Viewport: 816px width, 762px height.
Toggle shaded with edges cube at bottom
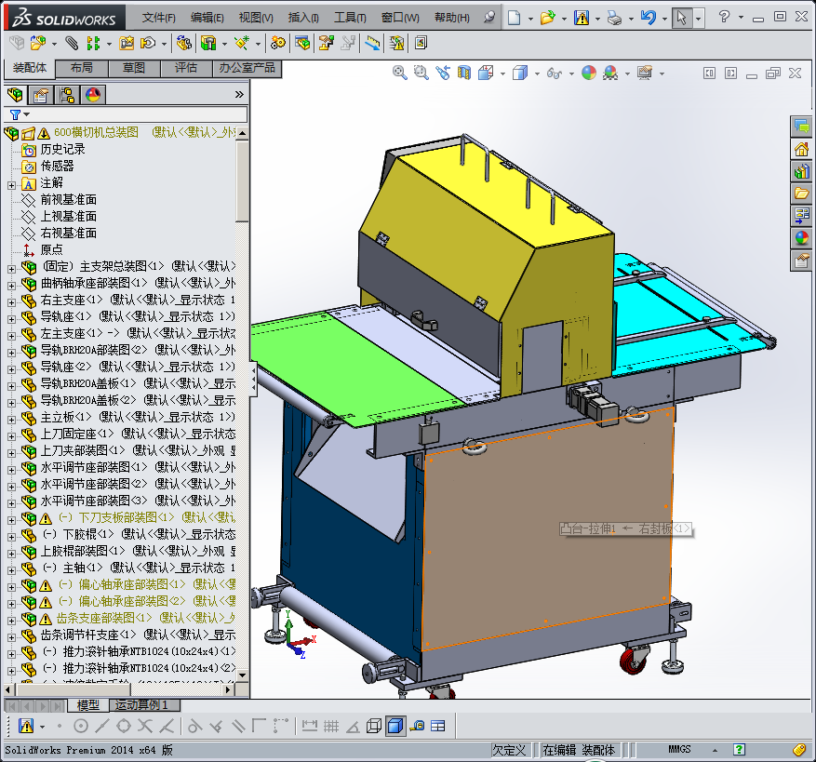tap(395, 726)
